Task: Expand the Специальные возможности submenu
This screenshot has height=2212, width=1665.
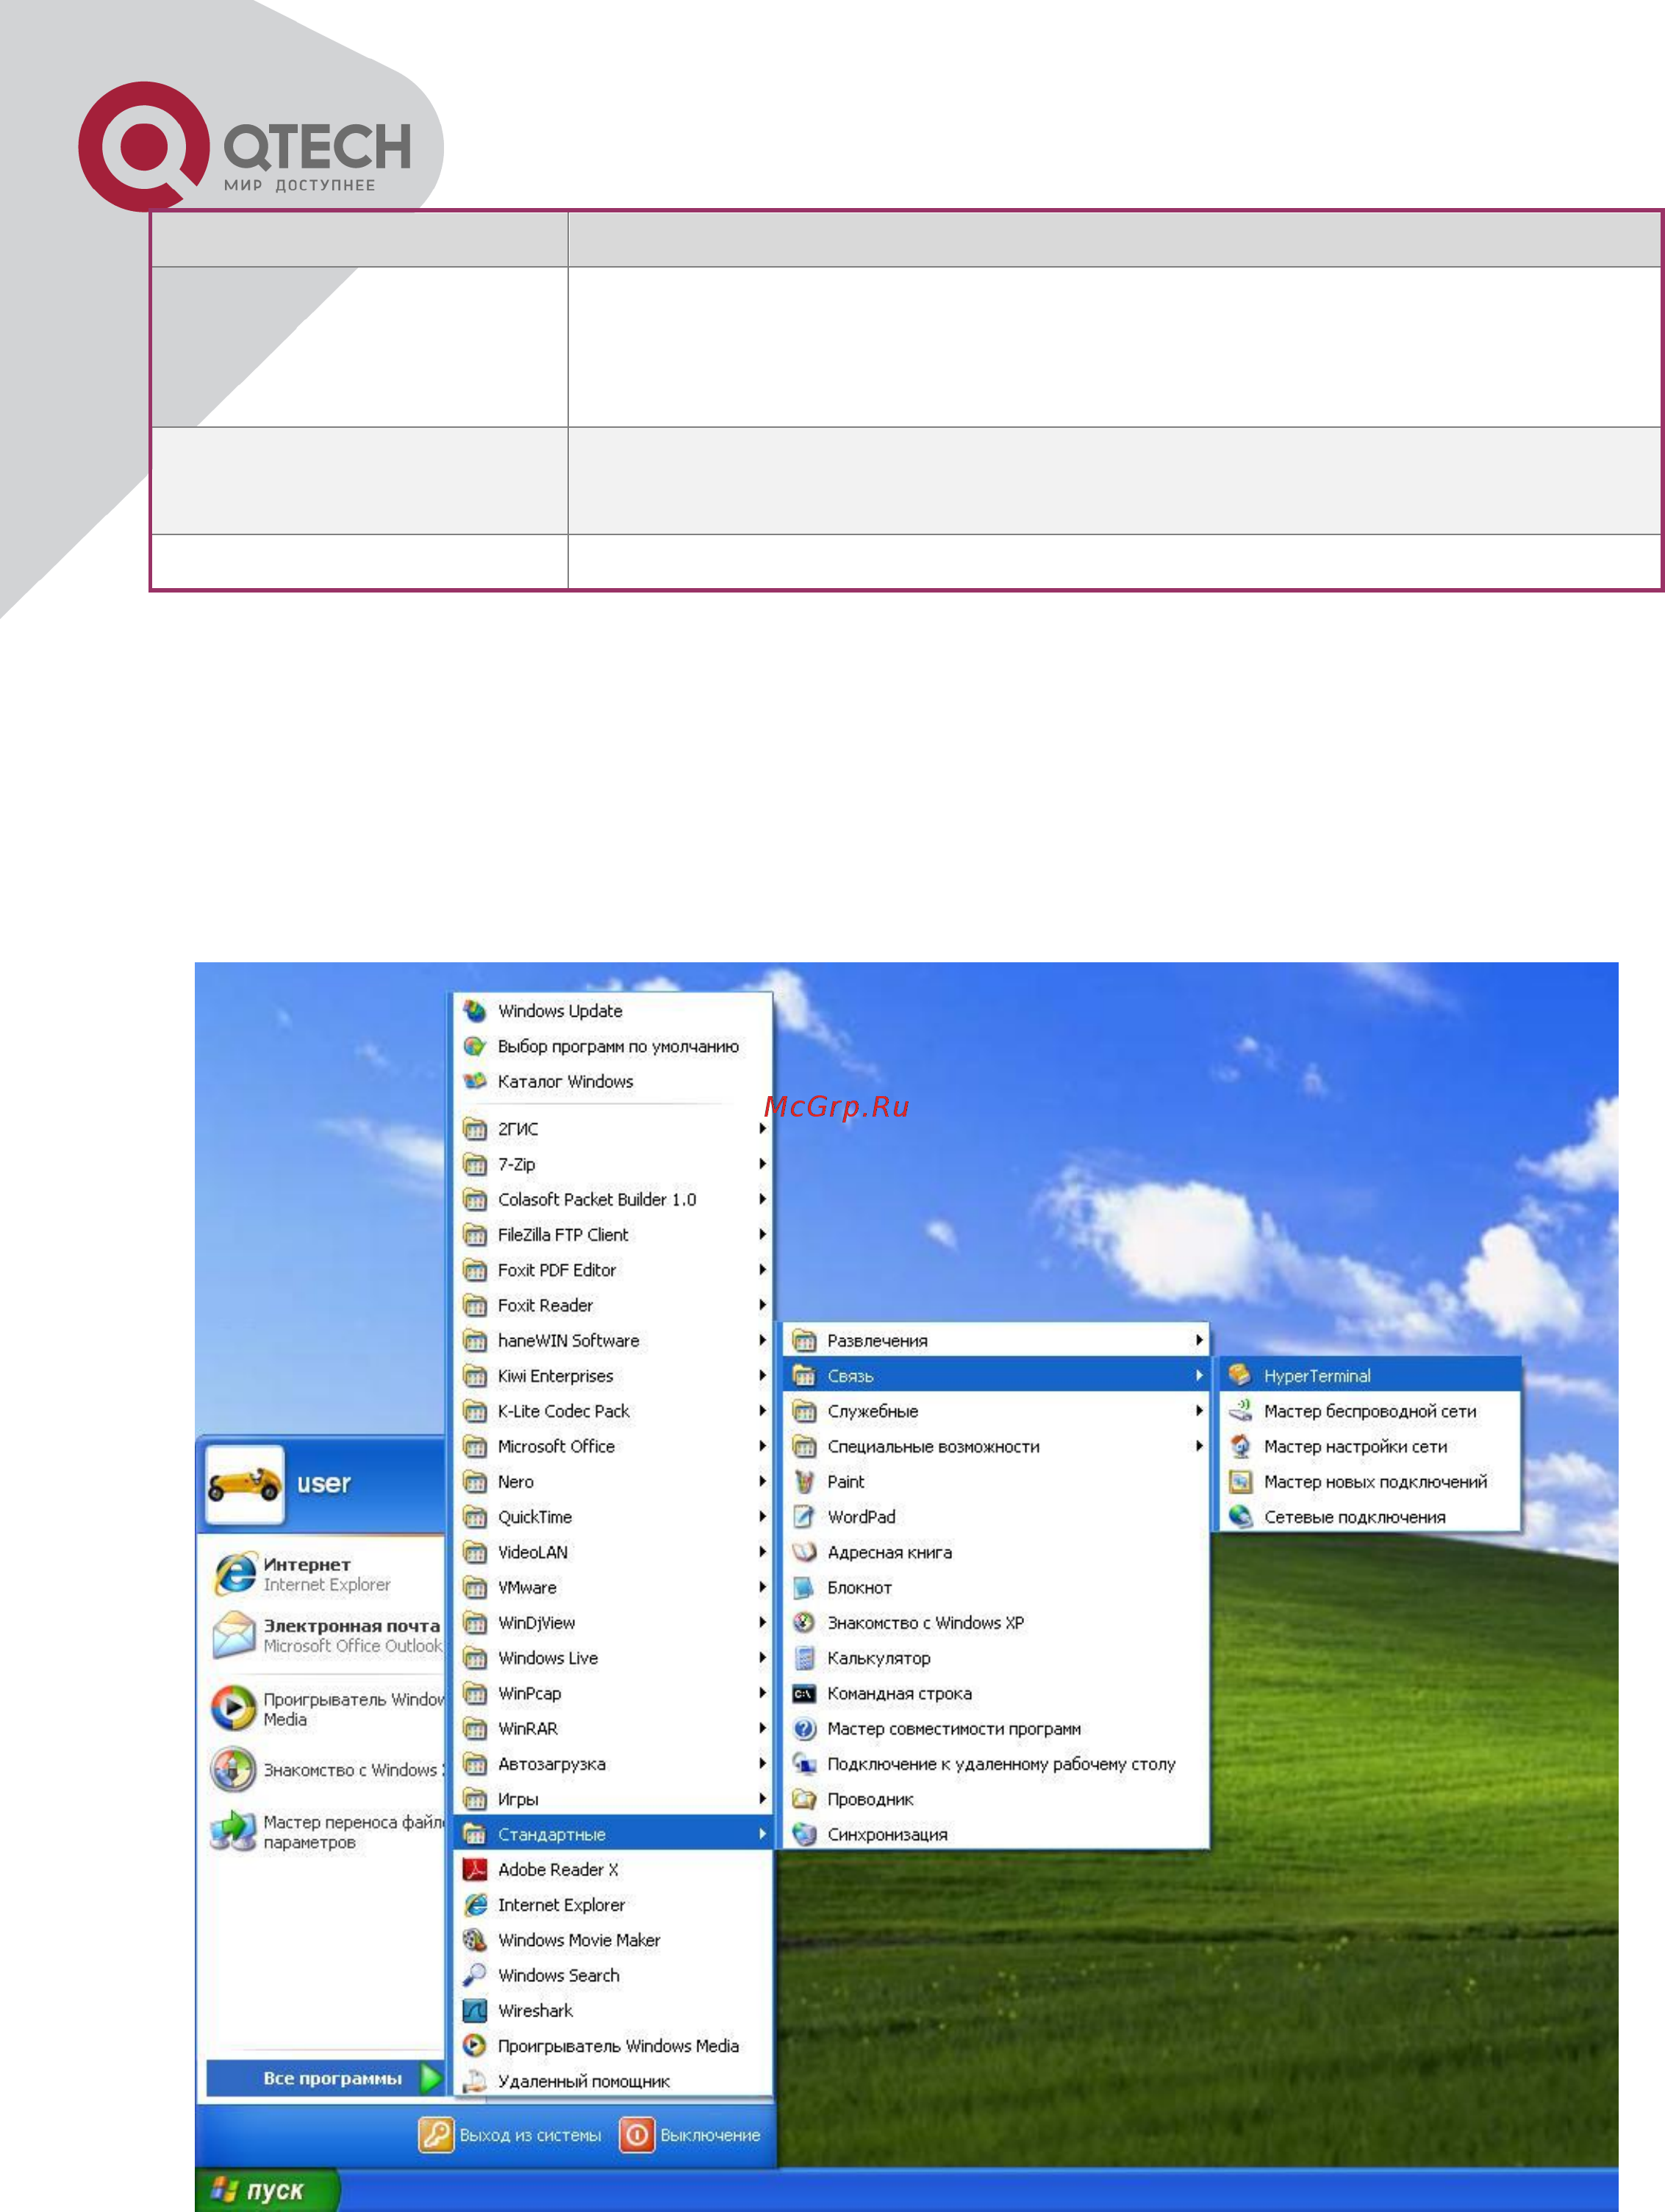Action: point(995,1446)
